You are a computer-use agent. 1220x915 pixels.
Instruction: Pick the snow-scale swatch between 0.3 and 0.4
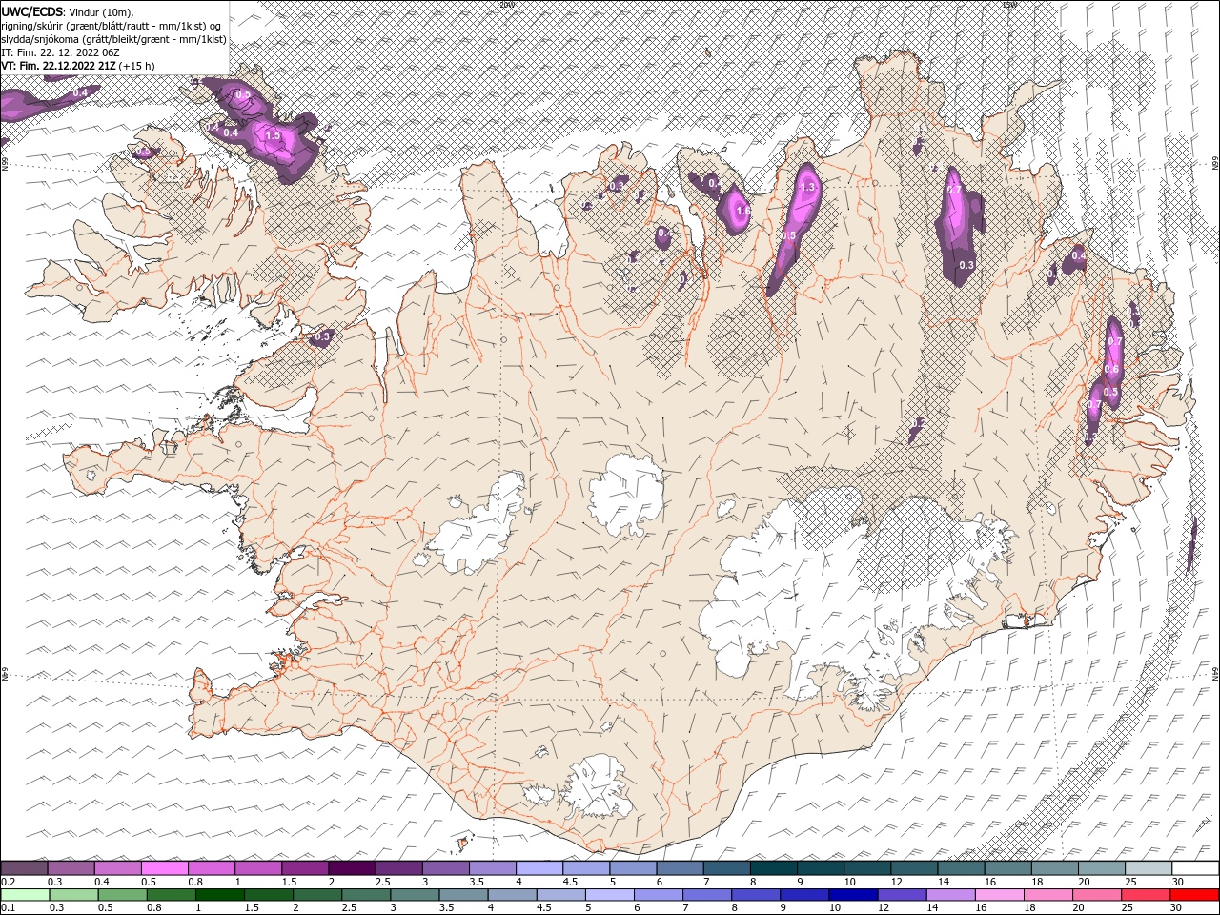click(x=71, y=868)
